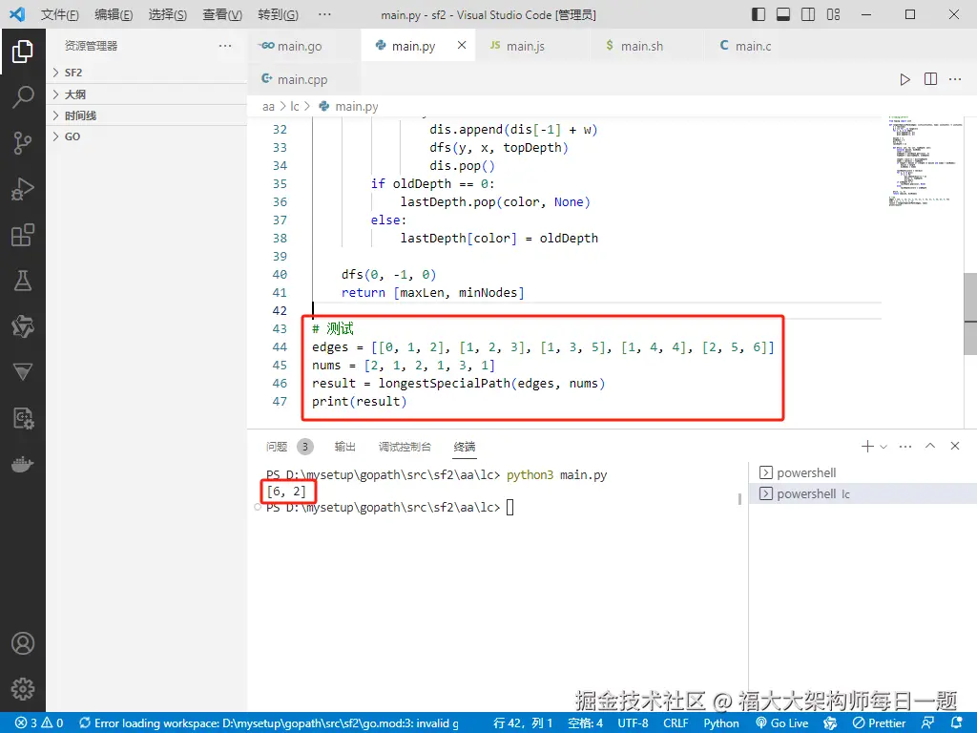Open the Explorer view in activity bar
The width and height of the screenshot is (977, 733).
[x=23, y=52]
